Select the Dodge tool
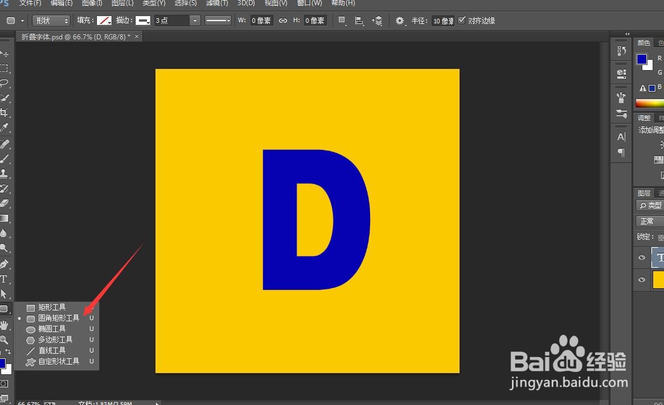 pos(4,248)
